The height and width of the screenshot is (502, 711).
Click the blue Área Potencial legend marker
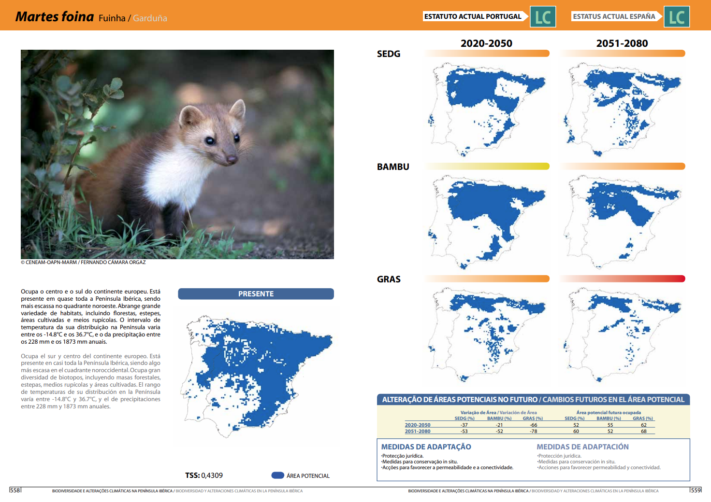coord(278,475)
